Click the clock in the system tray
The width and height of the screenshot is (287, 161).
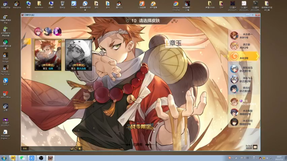pyautogui.click(x=279, y=158)
